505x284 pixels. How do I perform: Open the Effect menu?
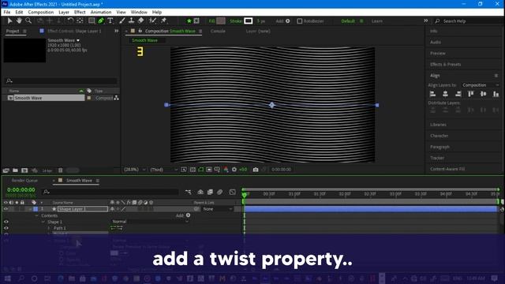(x=80, y=12)
